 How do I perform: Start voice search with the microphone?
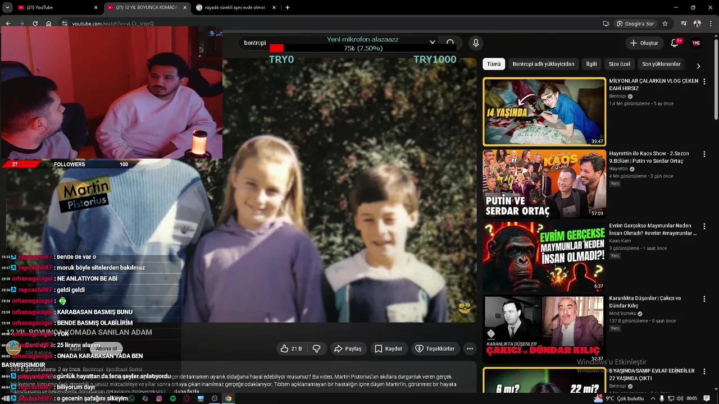[476, 43]
